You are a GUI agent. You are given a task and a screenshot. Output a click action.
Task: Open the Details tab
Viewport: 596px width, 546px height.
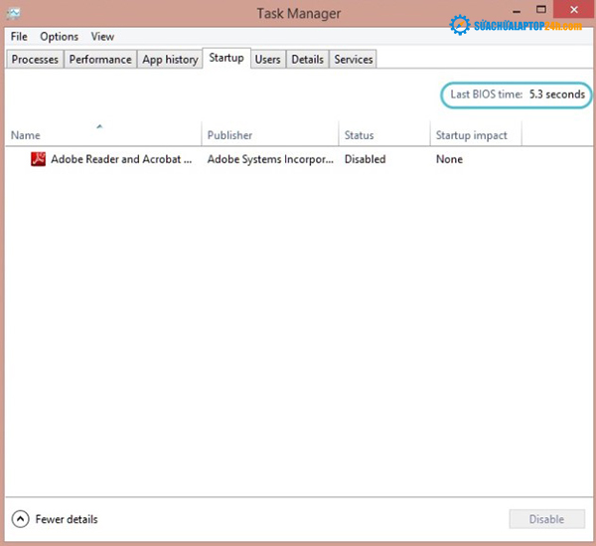pyautogui.click(x=307, y=60)
